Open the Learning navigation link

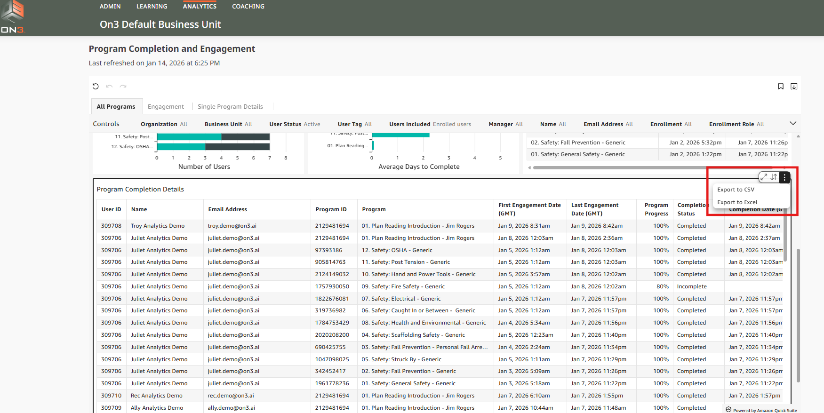click(152, 7)
